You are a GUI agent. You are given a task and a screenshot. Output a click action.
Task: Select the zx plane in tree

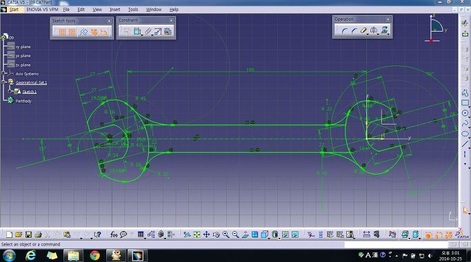point(23,65)
